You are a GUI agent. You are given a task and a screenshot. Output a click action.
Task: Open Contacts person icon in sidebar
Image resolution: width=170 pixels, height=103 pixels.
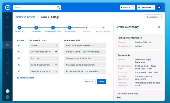8,54
